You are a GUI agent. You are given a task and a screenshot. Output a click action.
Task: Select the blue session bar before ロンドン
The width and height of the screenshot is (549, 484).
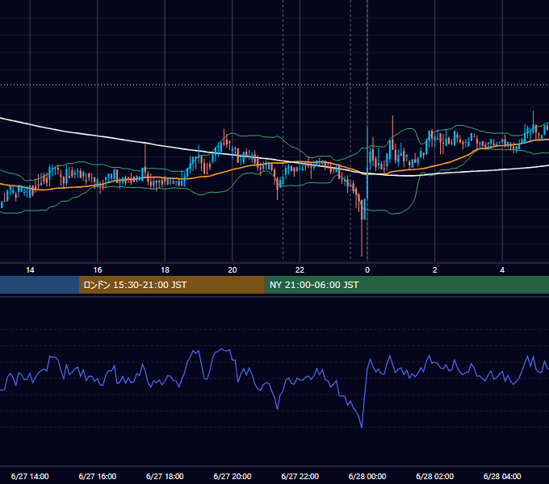pos(40,285)
